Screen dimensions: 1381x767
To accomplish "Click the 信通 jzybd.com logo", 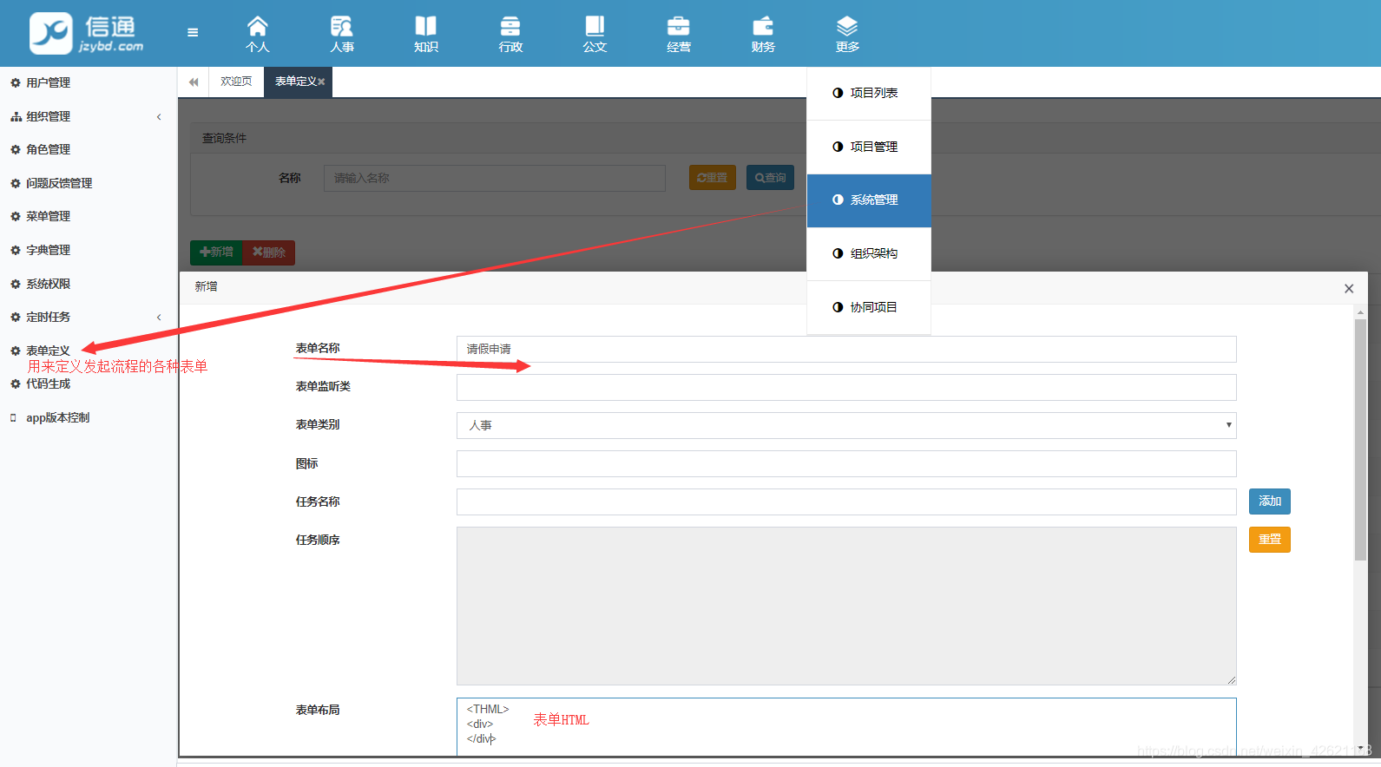I will coord(87,34).
